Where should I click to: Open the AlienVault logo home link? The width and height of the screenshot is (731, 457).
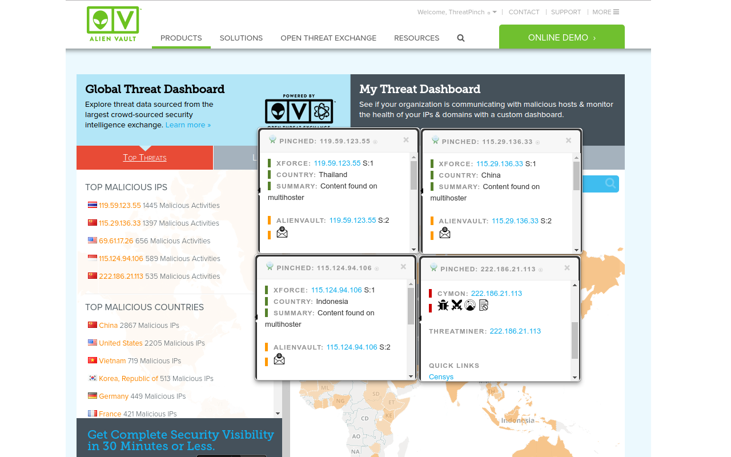click(113, 25)
